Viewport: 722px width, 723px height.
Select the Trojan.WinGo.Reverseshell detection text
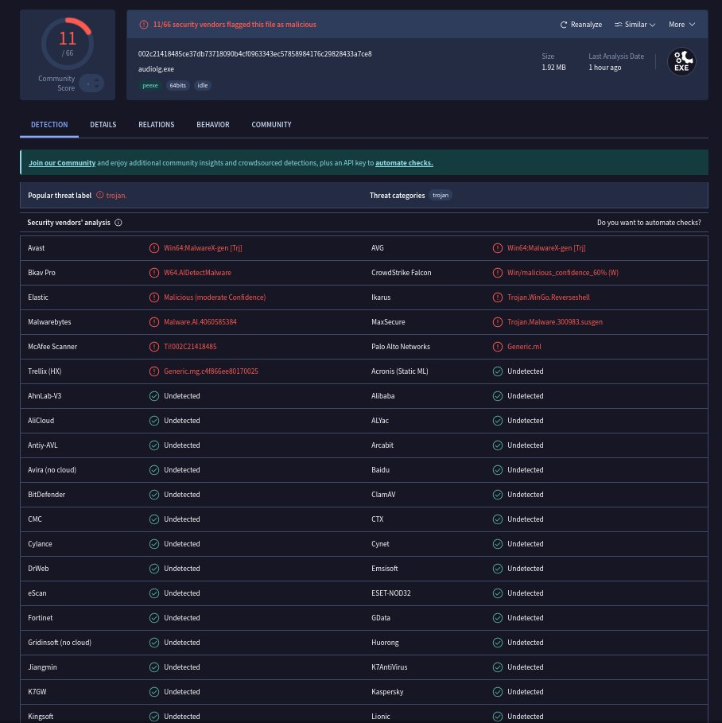click(548, 297)
